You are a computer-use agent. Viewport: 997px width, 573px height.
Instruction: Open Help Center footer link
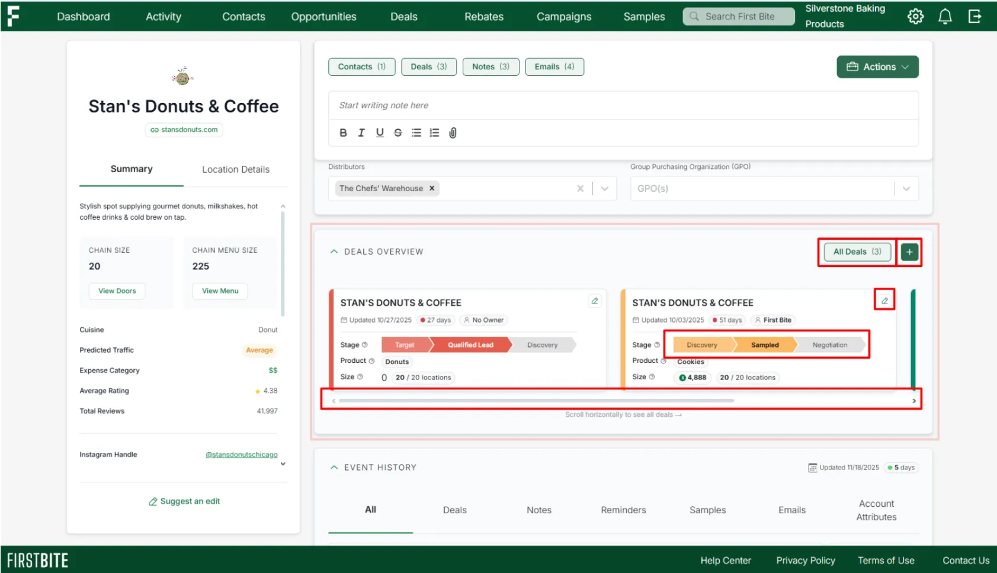(726, 561)
